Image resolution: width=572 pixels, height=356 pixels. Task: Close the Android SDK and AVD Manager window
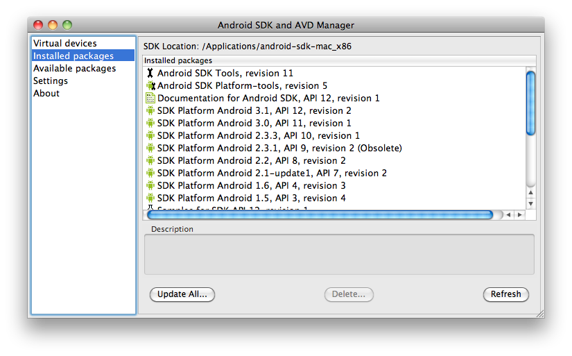[x=38, y=25]
